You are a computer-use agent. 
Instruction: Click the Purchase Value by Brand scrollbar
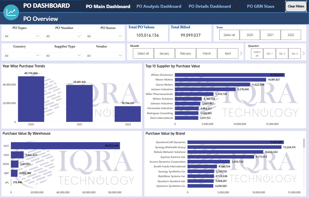tap(304, 143)
